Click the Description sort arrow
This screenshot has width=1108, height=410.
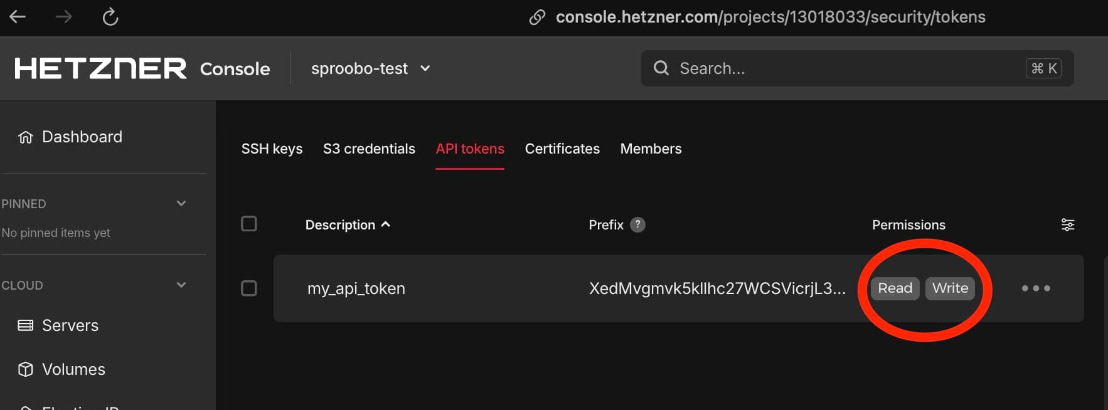[x=386, y=224]
